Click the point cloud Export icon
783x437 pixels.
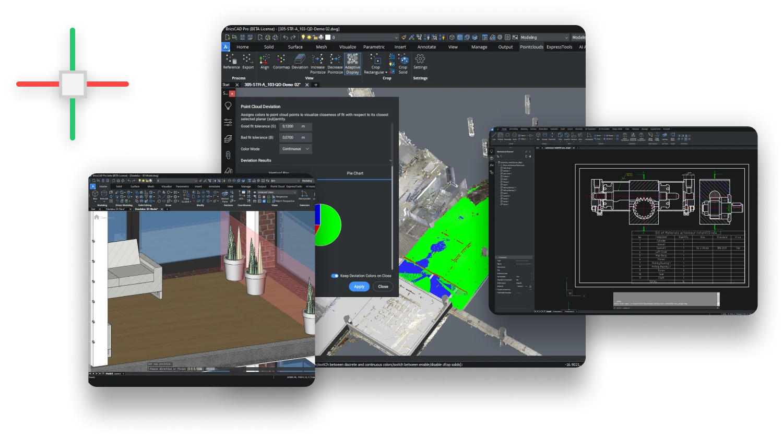pos(248,62)
